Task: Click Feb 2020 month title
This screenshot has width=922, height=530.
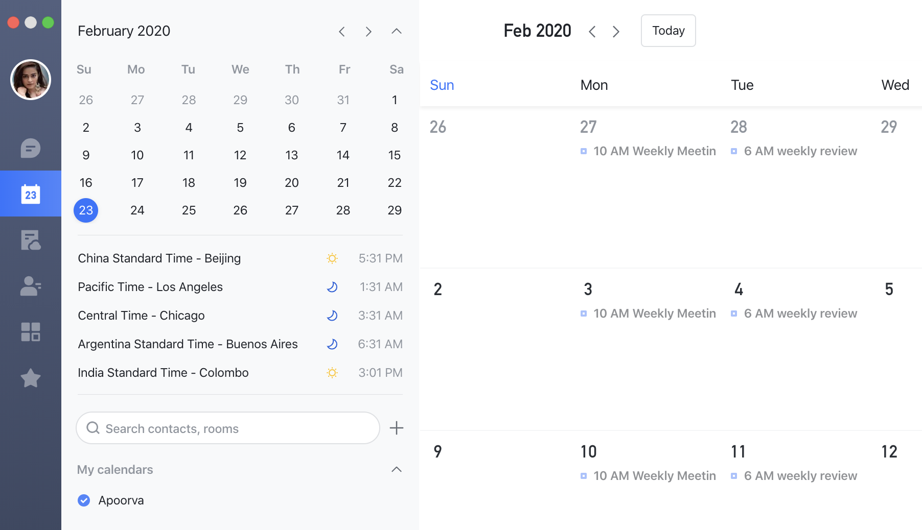Action: click(x=537, y=31)
